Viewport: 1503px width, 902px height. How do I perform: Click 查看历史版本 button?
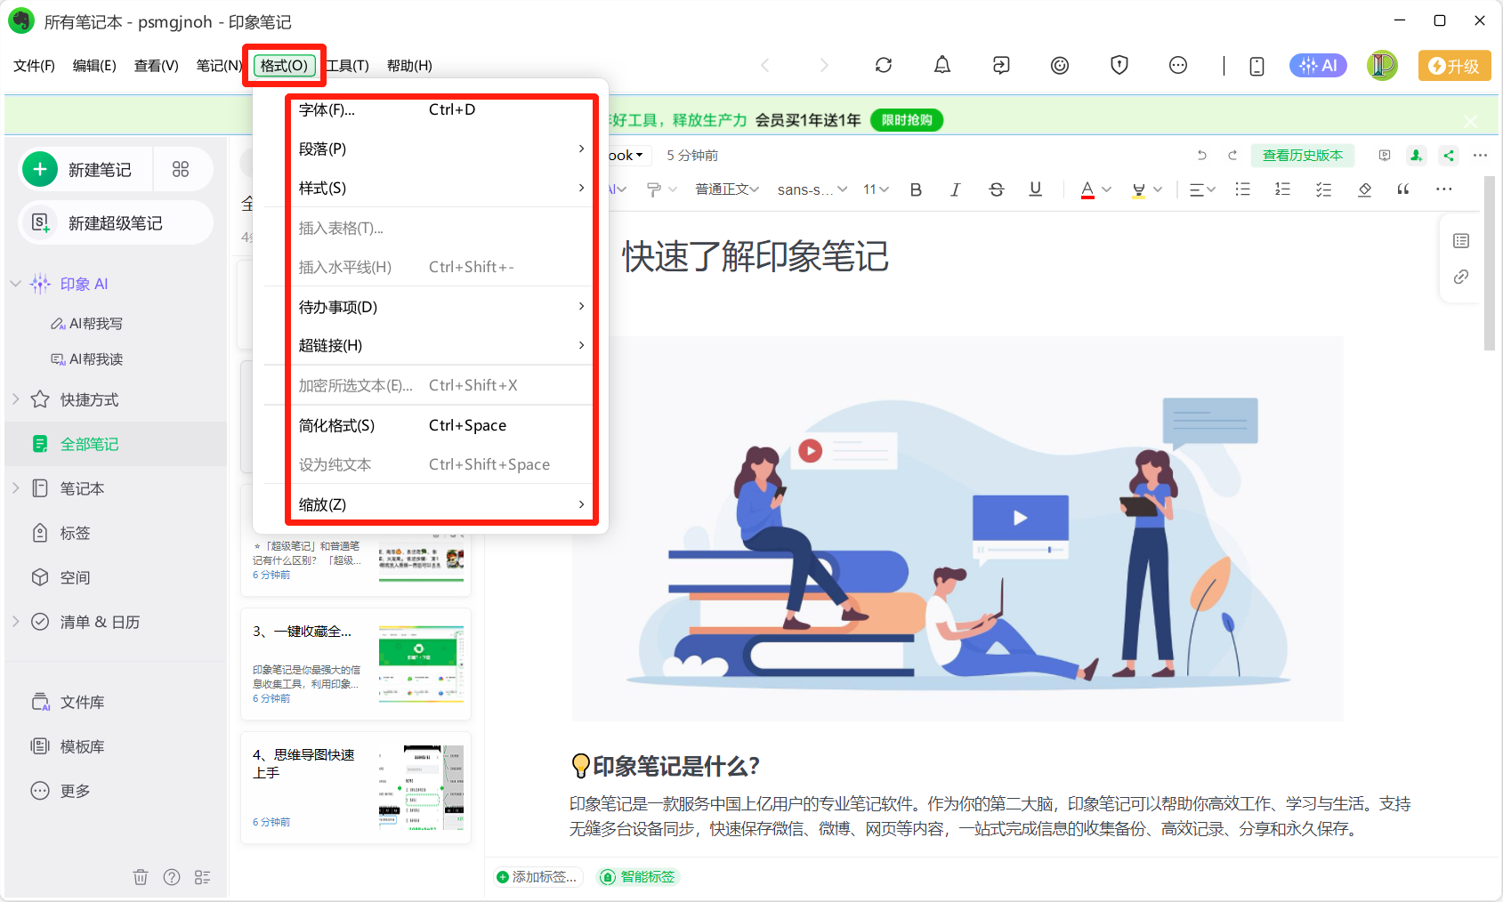coord(1303,155)
